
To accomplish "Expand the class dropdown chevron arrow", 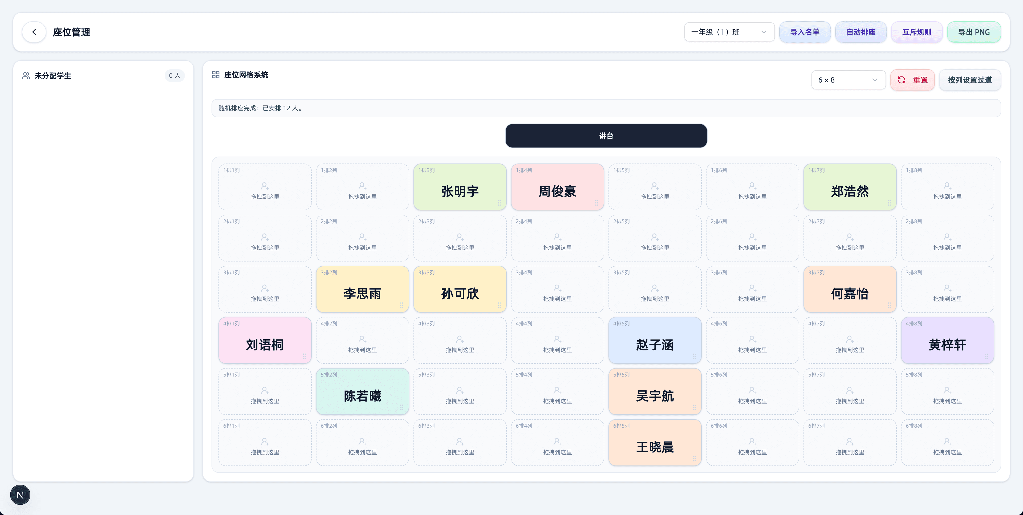I will [765, 32].
